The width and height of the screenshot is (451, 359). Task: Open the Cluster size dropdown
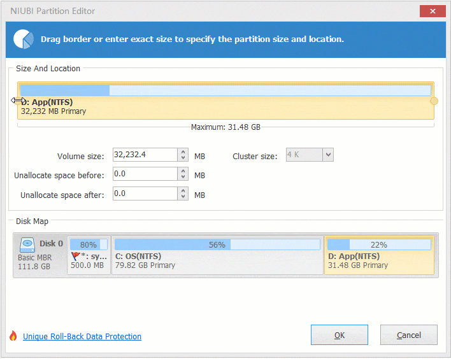click(328, 155)
